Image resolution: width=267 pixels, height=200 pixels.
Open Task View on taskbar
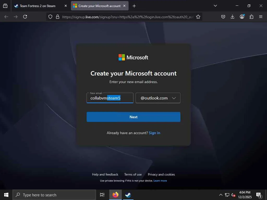point(102,195)
